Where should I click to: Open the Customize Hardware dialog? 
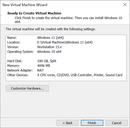[x=27, y=88]
